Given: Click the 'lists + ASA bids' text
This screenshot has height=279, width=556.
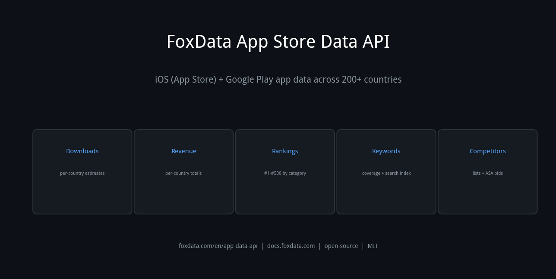Looking at the screenshot, I should pyautogui.click(x=487, y=173).
